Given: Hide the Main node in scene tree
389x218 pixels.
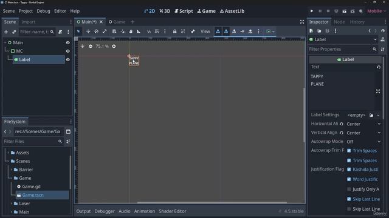Looking at the screenshot, I should click(67, 42).
